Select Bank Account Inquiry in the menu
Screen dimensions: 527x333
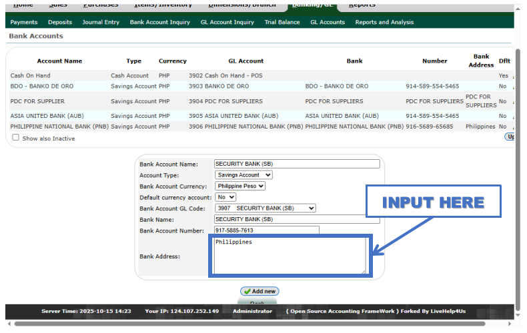tap(159, 22)
